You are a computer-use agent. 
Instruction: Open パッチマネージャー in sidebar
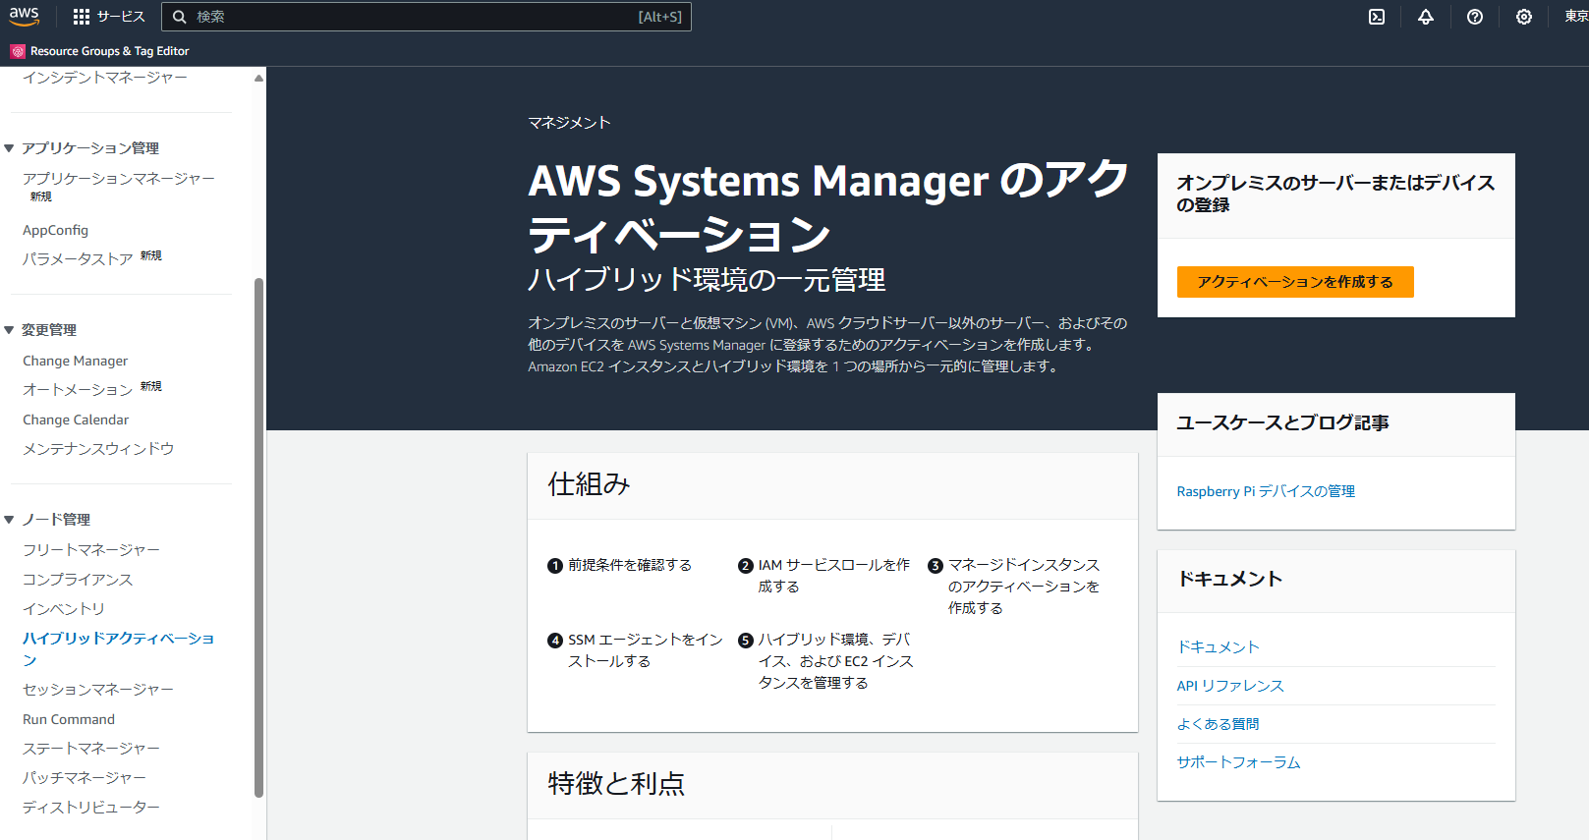click(85, 778)
